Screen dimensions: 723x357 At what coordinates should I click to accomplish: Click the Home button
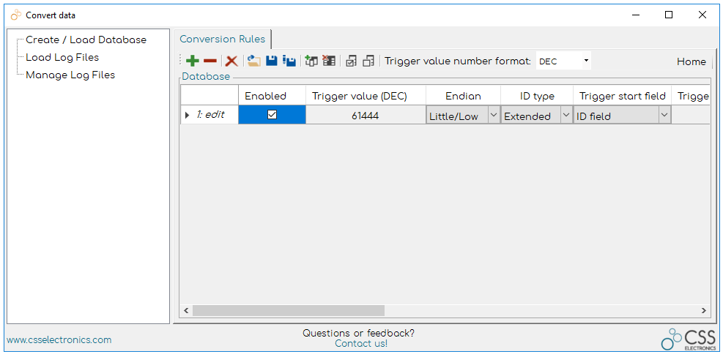692,61
